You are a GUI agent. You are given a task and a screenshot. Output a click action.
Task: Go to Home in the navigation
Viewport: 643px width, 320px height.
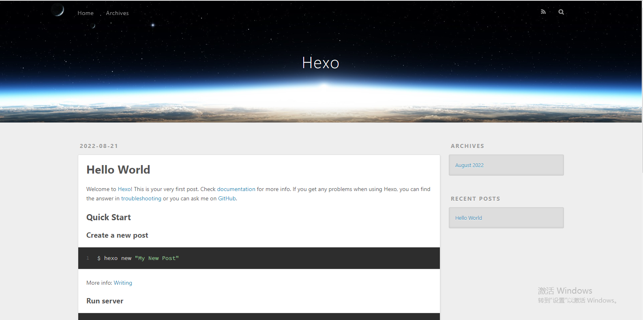(86, 13)
